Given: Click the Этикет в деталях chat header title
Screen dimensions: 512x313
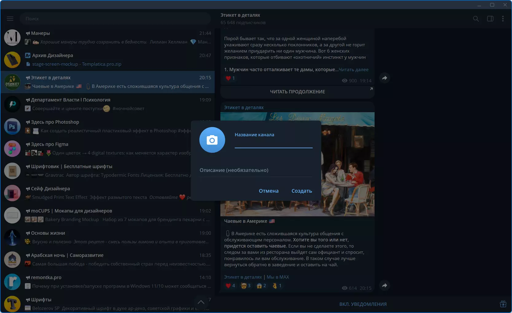Looking at the screenshot, I should [x=240, y=15].
